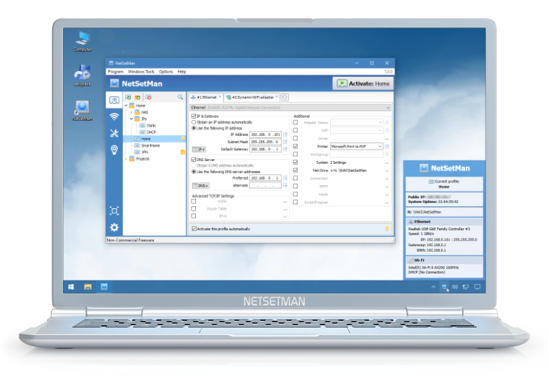Screen dimensions: 548x377
Task: Select Use the following DNS server addresses
Action: point(194,172)
